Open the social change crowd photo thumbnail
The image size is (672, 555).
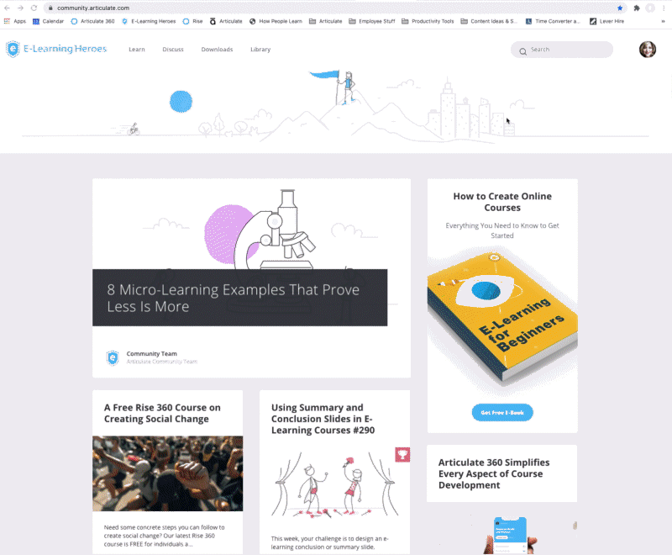click(167, 473)
